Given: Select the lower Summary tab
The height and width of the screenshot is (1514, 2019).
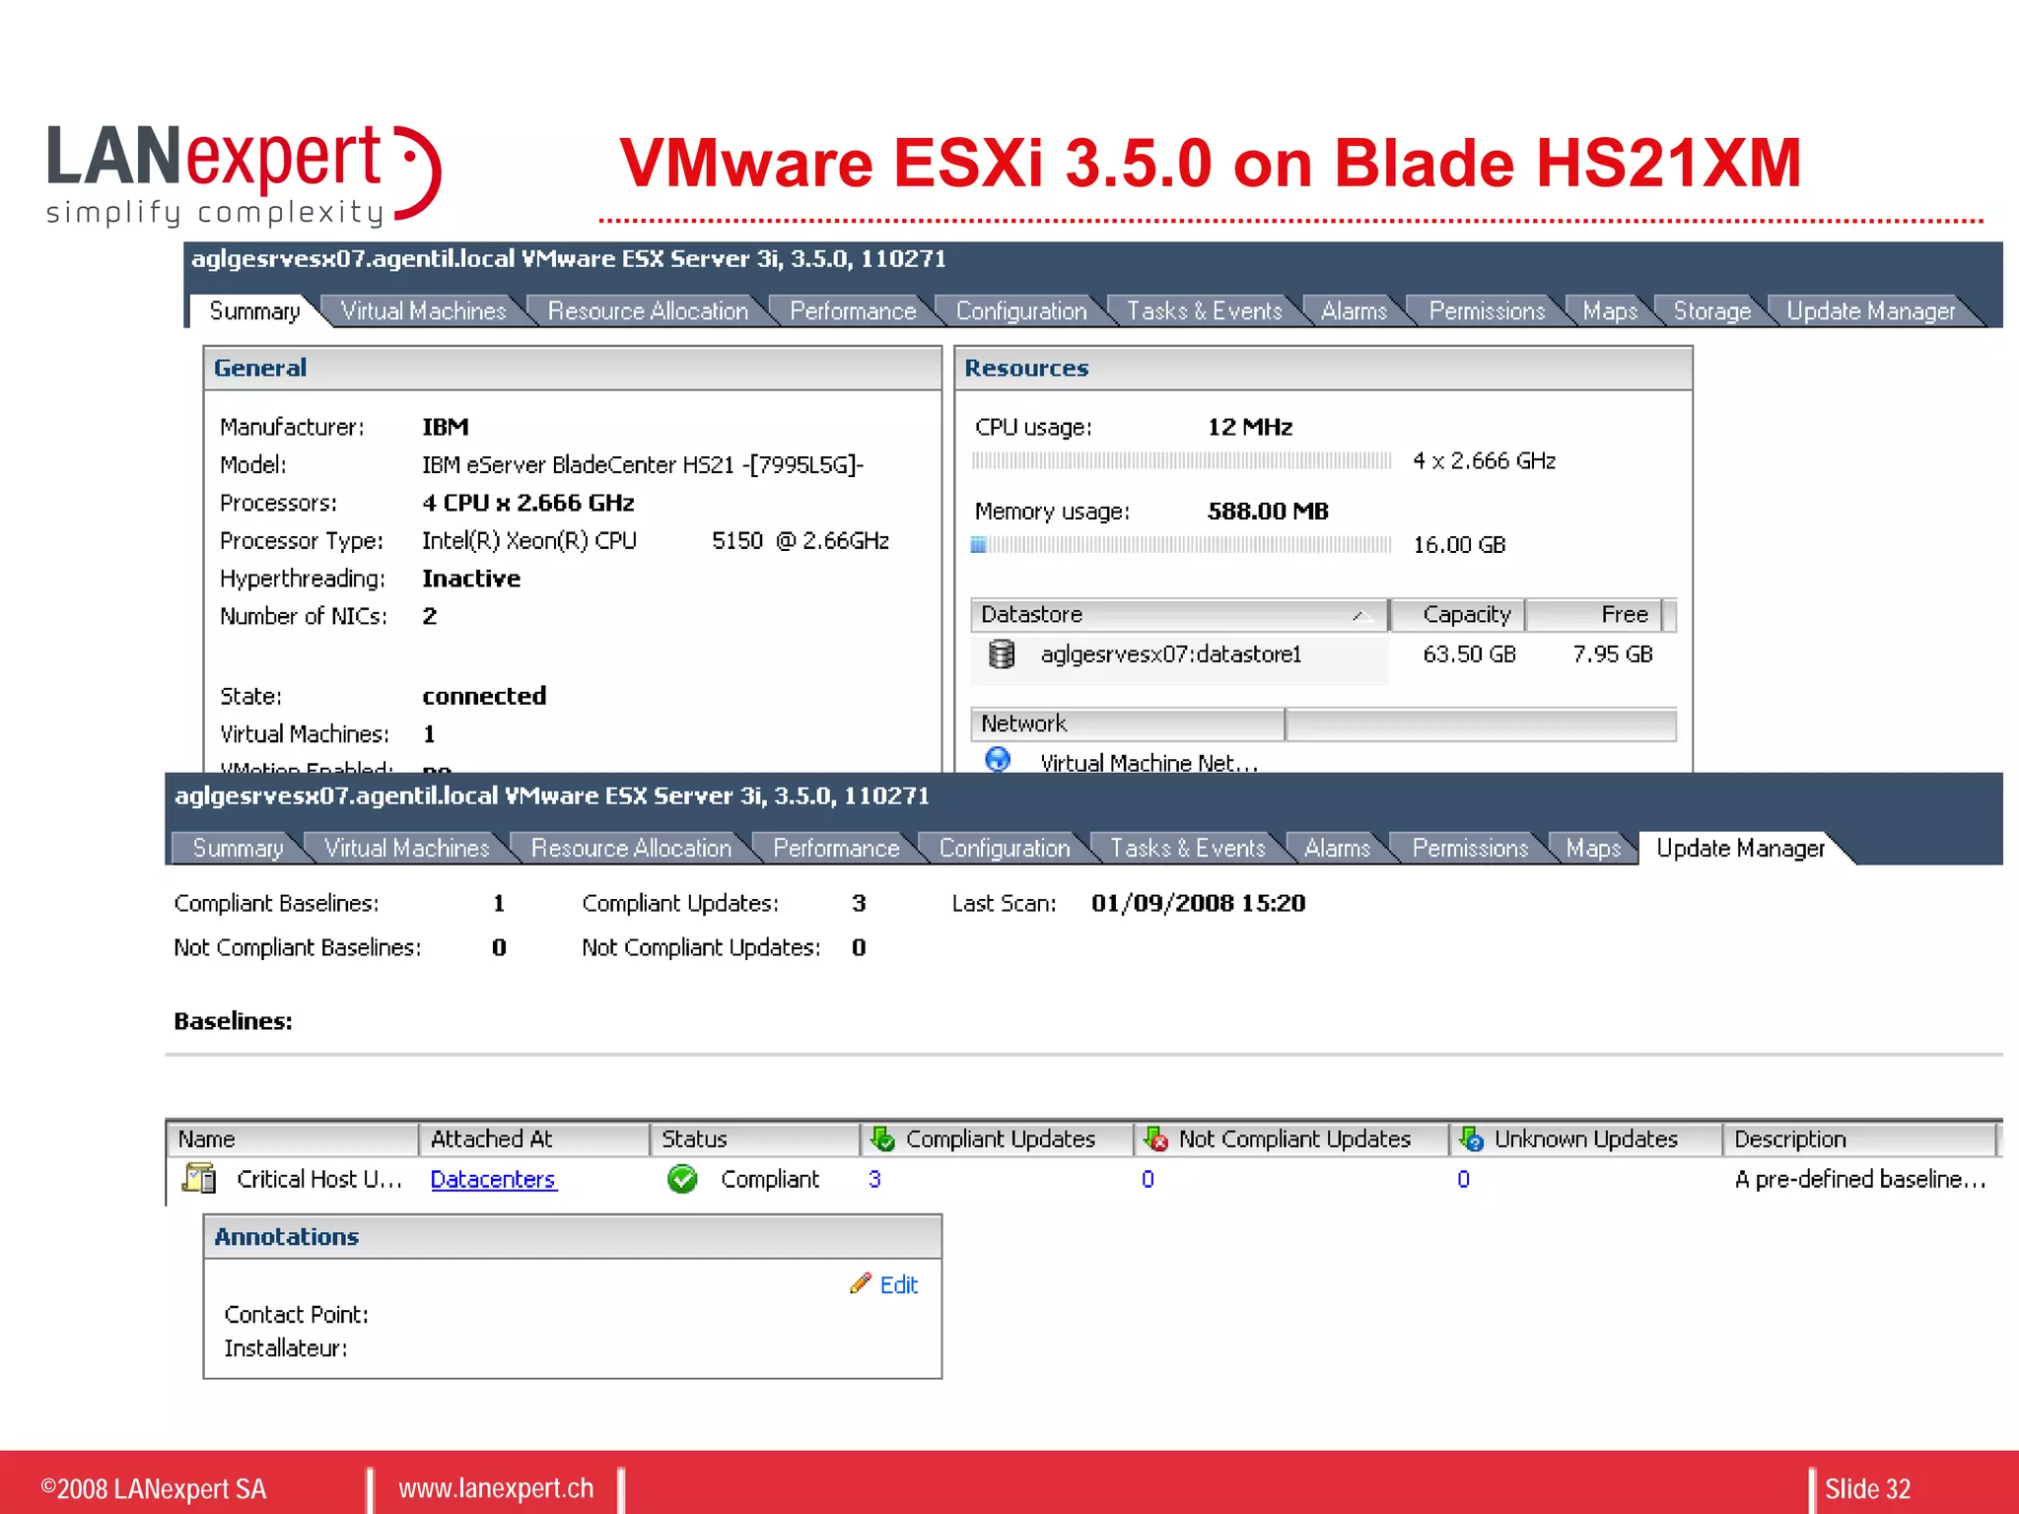Looking at the screenshot, I should pos(238,849).
